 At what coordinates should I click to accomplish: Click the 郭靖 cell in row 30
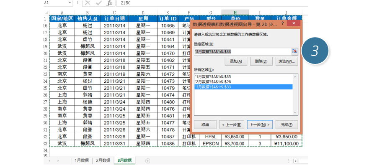[x=87, y=123]
